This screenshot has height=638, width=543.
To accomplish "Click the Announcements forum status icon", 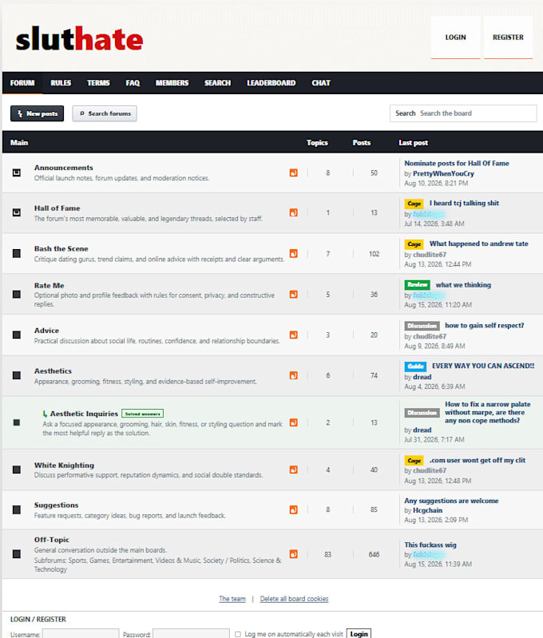I will point(17,173).
